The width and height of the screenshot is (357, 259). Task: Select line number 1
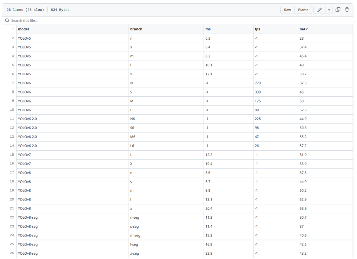click(x=12, y=29)
